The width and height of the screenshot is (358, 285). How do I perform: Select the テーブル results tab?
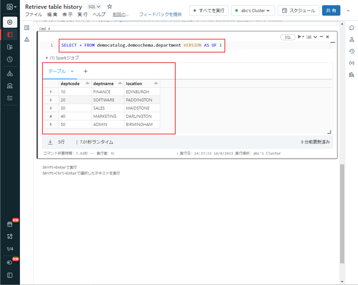click(x=58, y=71)
